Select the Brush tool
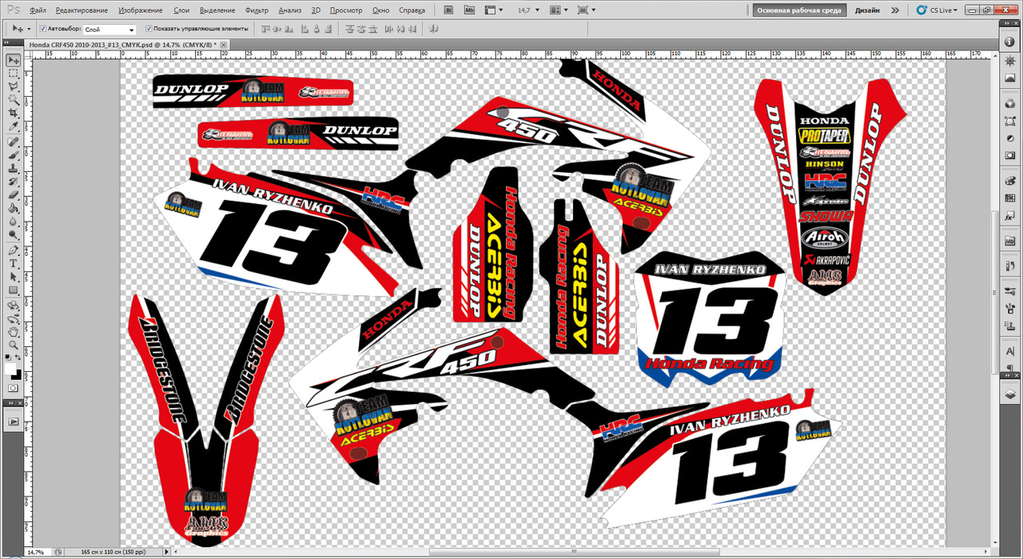 (14, 155)
